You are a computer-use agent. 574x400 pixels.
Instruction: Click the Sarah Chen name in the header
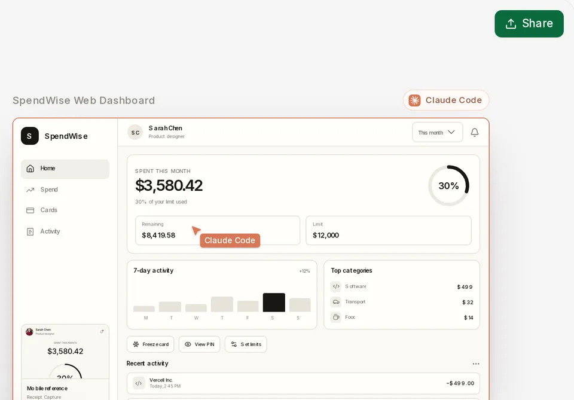(x=166, y=128)
